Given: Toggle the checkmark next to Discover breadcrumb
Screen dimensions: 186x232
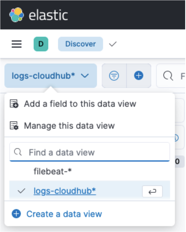Looking at the screenshot, I should click(112, 44).
